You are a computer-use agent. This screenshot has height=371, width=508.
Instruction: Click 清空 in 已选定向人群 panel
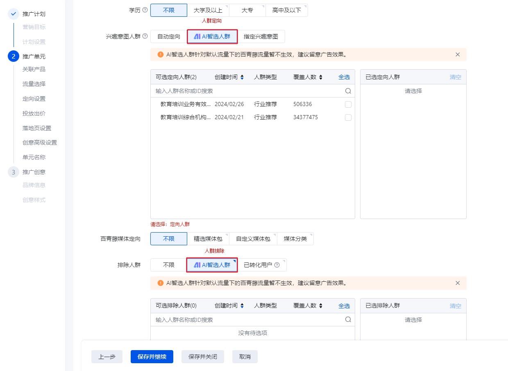pyautogui.click(x=456, y=77)
